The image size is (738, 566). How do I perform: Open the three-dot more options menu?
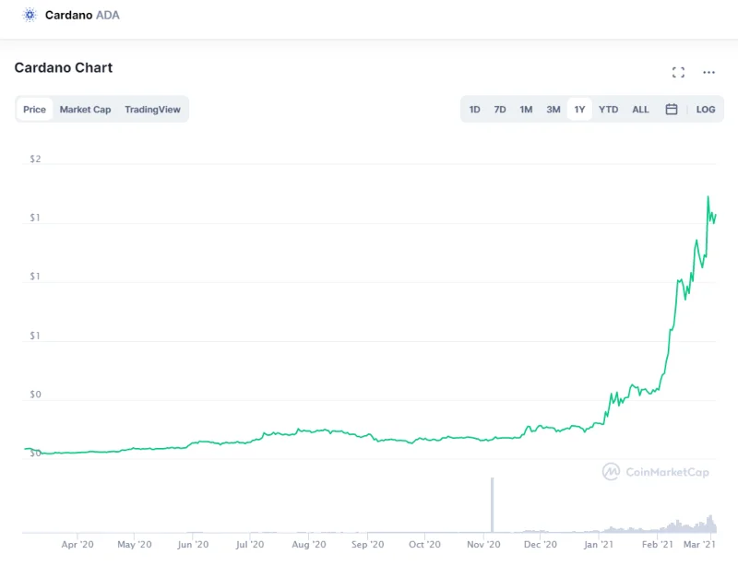(708, 72)
